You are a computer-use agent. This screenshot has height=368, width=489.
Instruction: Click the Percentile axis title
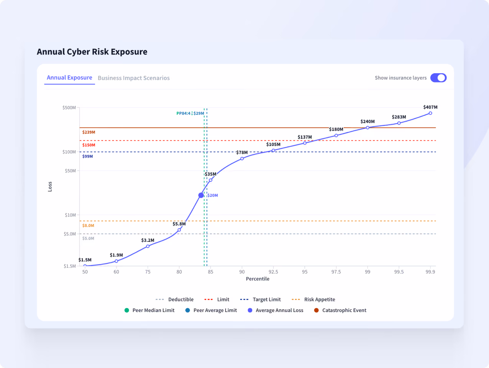[258, 279]
